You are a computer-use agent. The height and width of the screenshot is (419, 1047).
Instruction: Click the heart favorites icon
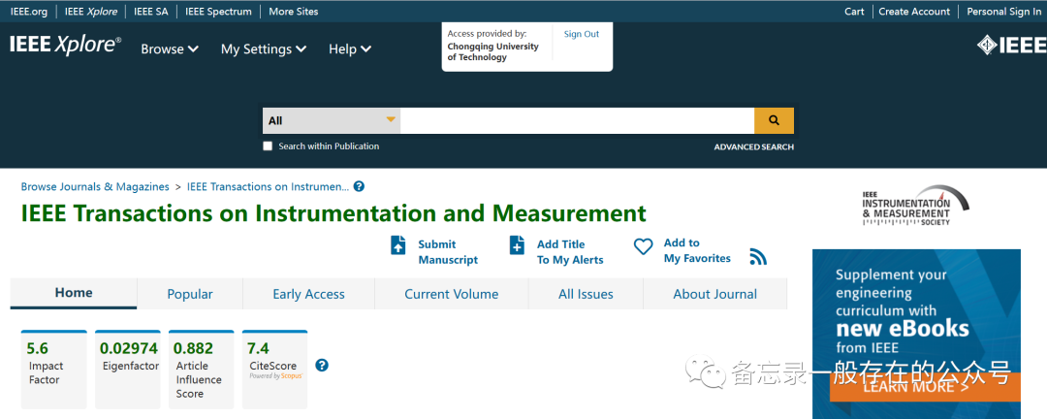(x=643, y=246)
